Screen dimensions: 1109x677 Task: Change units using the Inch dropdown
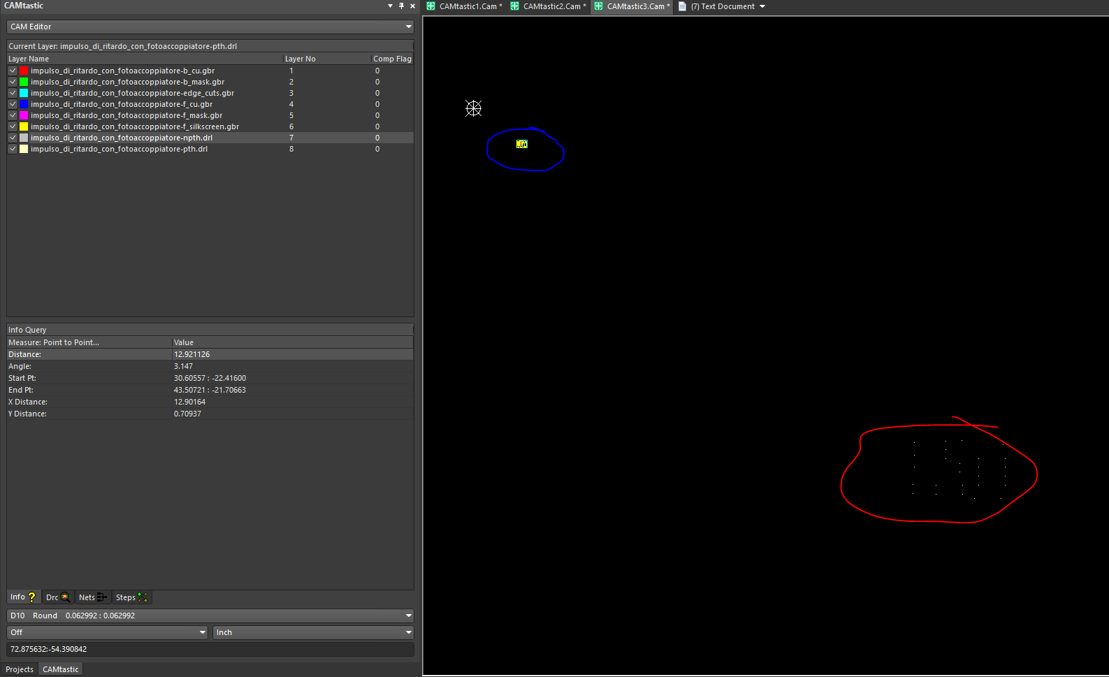[x=408, y=632]
